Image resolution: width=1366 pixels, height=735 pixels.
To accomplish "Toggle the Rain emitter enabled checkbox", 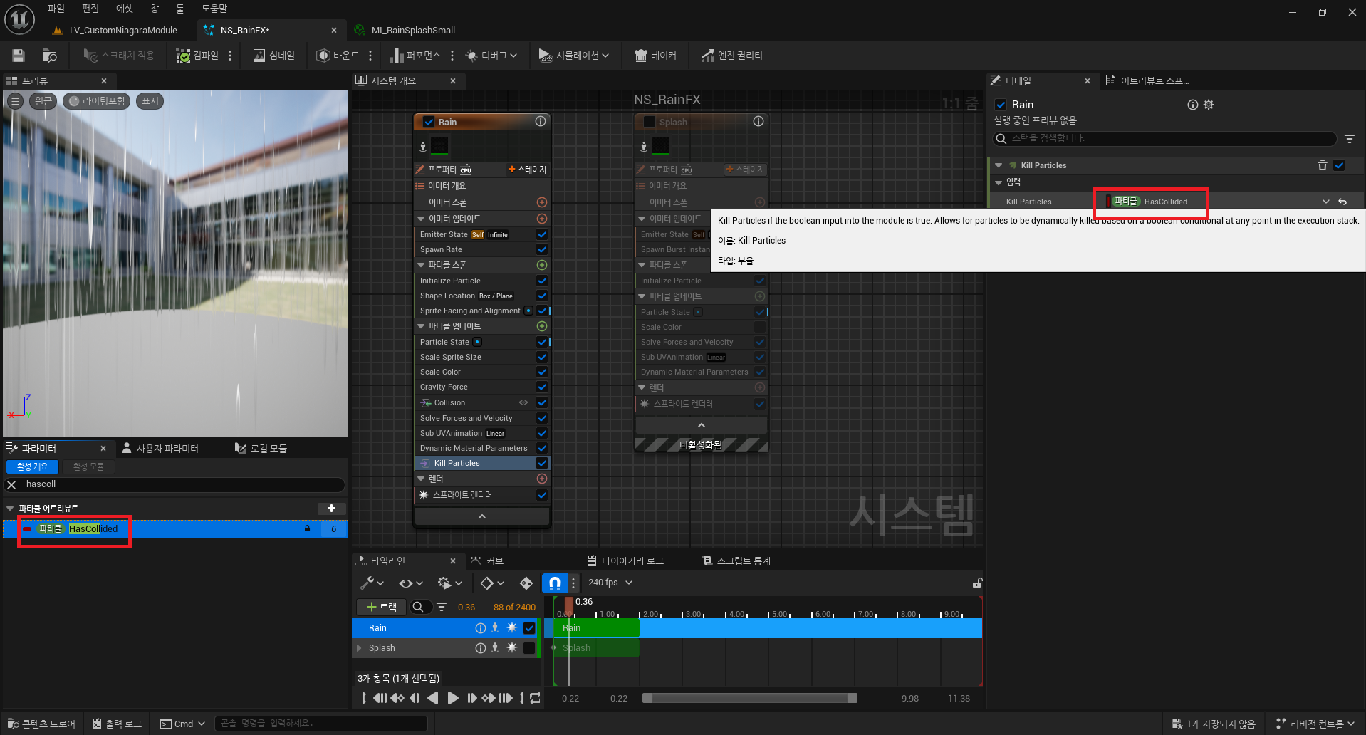I will click(429, 122).
